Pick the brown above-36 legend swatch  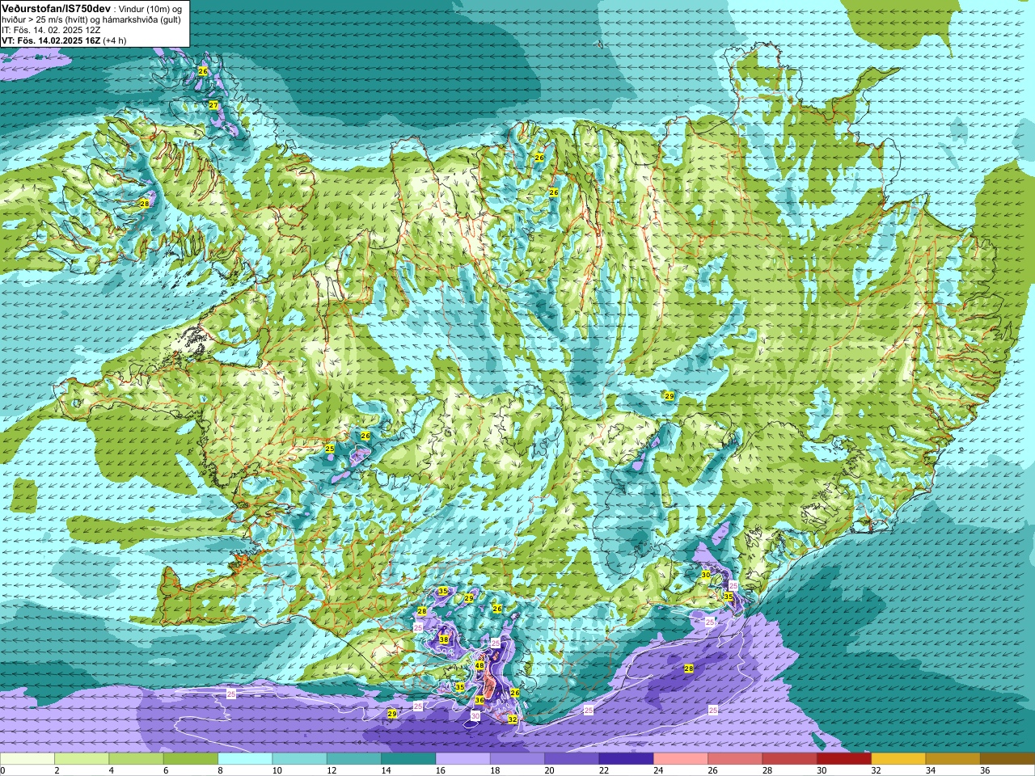tap(1008, 759)
